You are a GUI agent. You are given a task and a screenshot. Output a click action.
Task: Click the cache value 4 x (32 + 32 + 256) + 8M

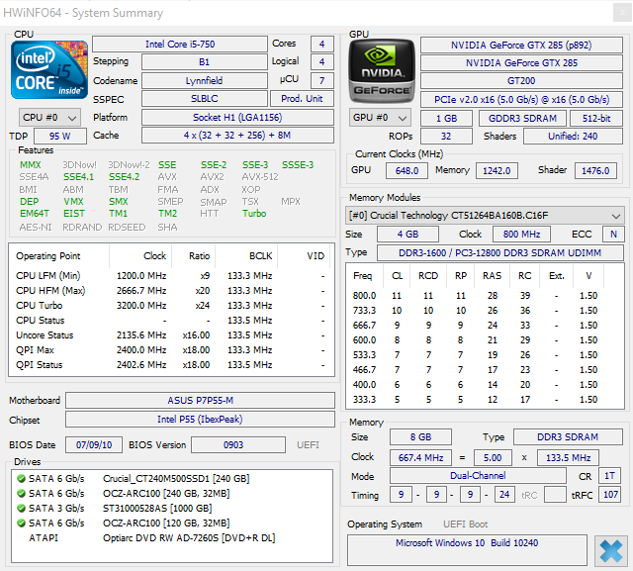pos(237,136)
